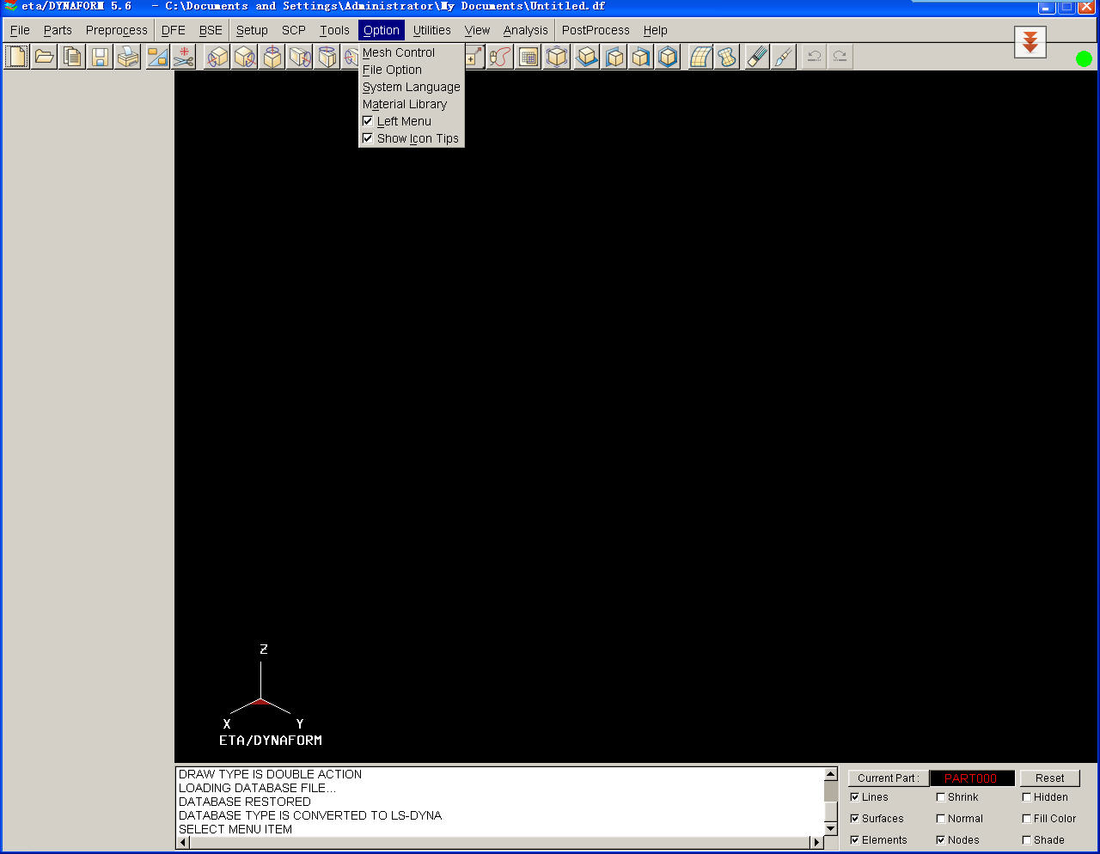Enable the Shrink checkbox
The height and width of the screenshot is (854, 1100).
941,797
